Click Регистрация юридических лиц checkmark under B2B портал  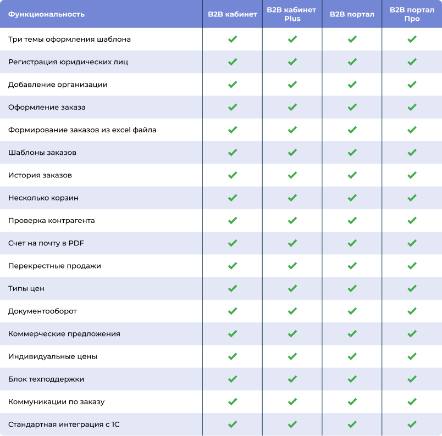(x=352, y=62)
